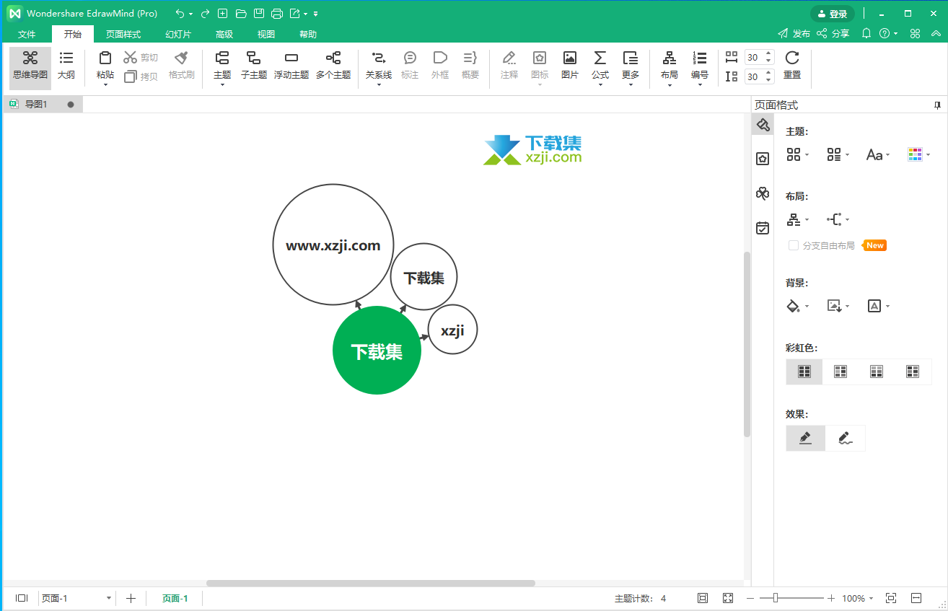Expand the connector style dropdown

coord(838,219)
